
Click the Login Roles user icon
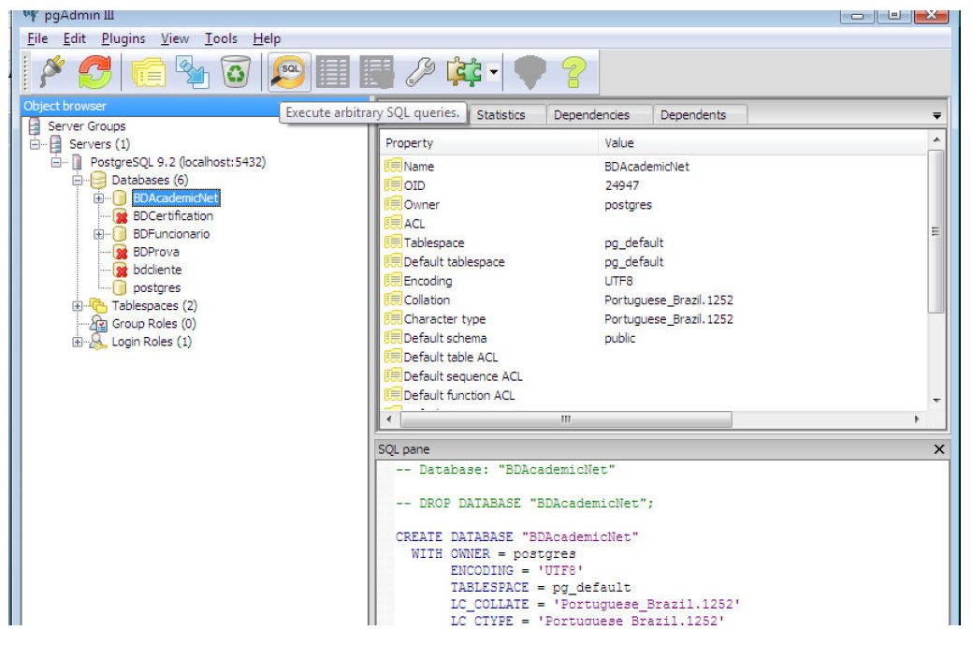click(98, 342)
